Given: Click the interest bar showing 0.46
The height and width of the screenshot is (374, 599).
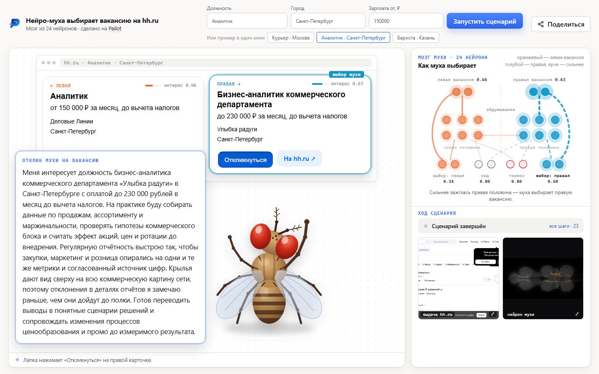Looking at the screenshot, I should pyautogui.click(x=153, y=86).
